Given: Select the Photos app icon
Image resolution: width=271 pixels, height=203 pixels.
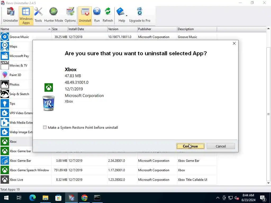Looking at the screenshot, I should coord(5,84).
